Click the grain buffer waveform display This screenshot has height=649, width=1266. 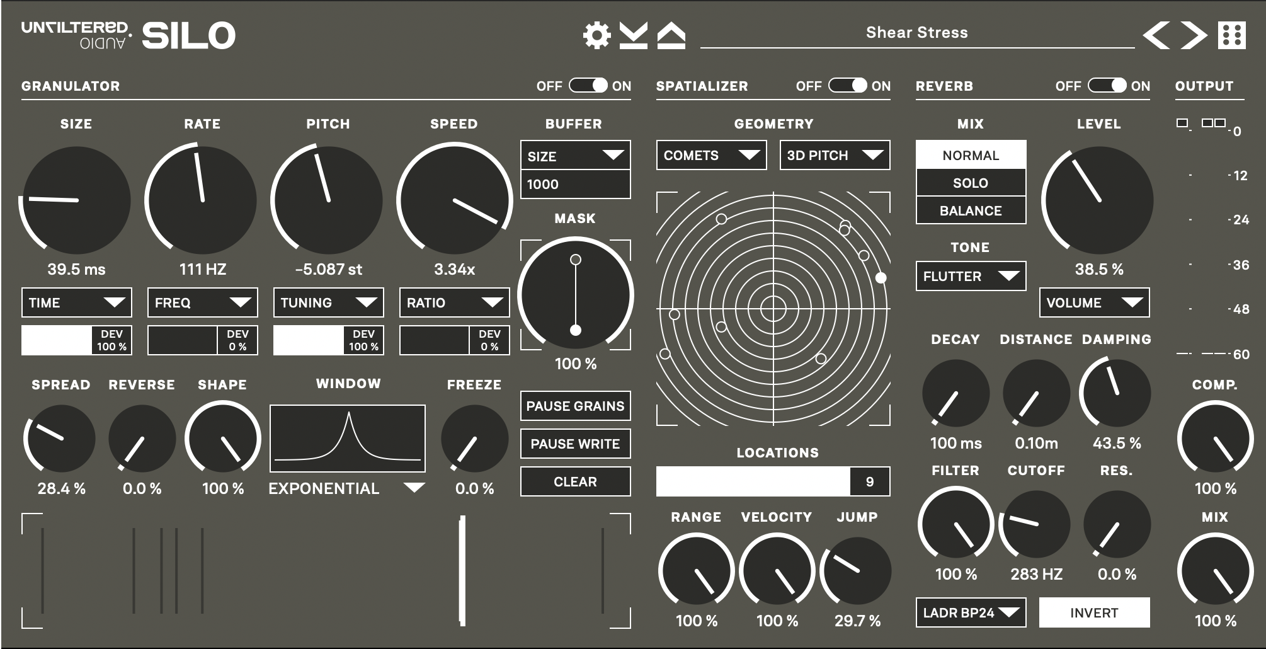[326, 571]
